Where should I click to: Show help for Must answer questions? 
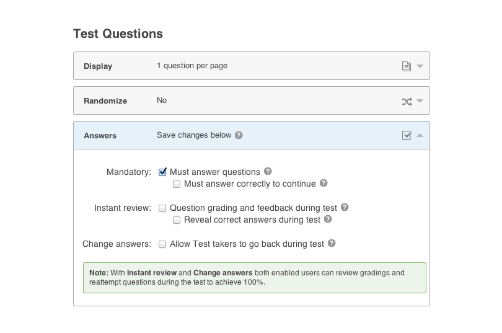click(268, 172)
